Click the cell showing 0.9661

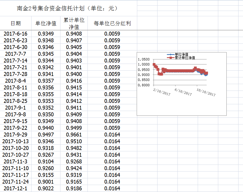click(x=74, y=135)
